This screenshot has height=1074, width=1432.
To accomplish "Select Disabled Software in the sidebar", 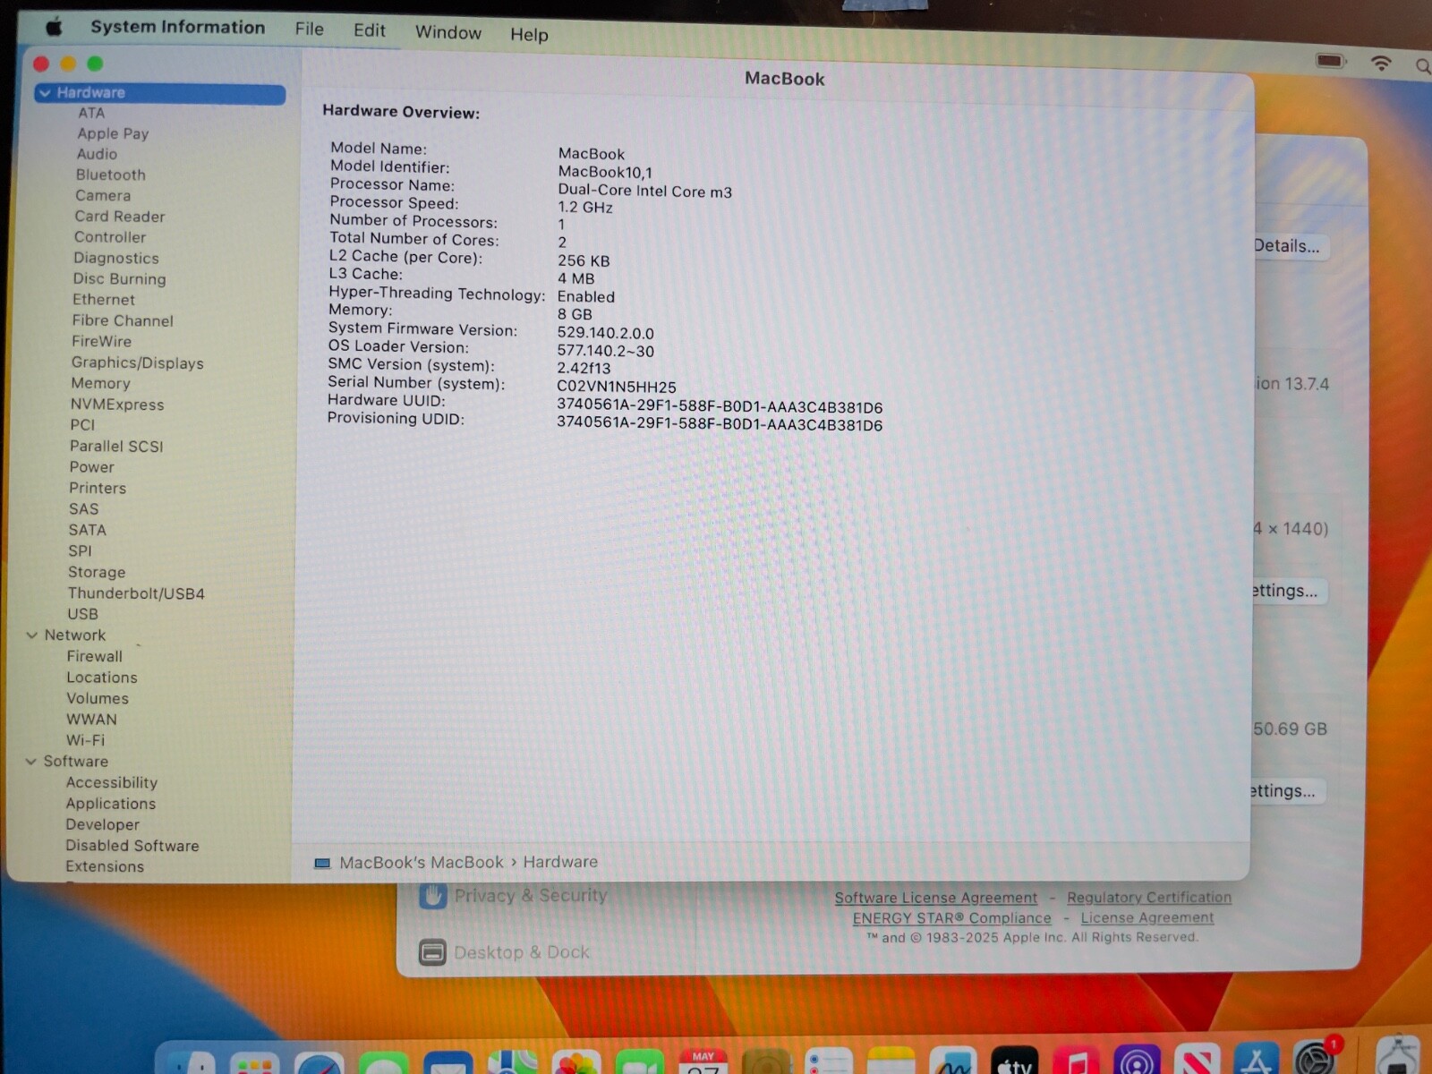I will [x=132, y=846].
